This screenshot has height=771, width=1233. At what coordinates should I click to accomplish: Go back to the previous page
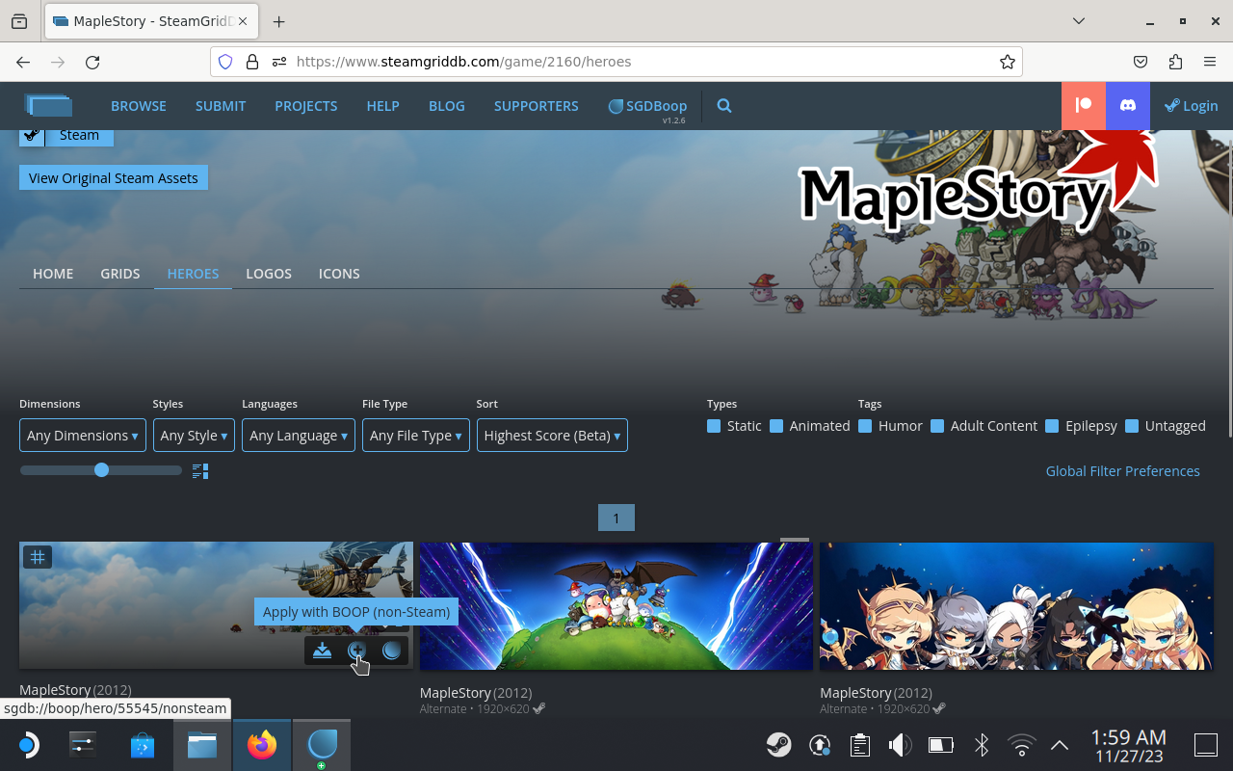[x=23, y=62]
